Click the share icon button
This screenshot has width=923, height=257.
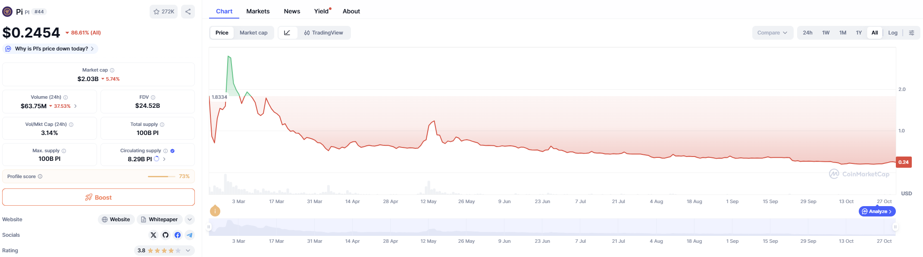point(188,12)
